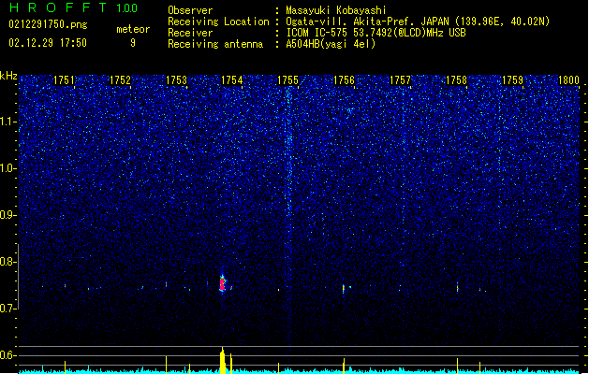Image resolution: width=589 pixels, height=374 pixels.
Task: Click the "Receiving Location" label
Action: point(218,22)
